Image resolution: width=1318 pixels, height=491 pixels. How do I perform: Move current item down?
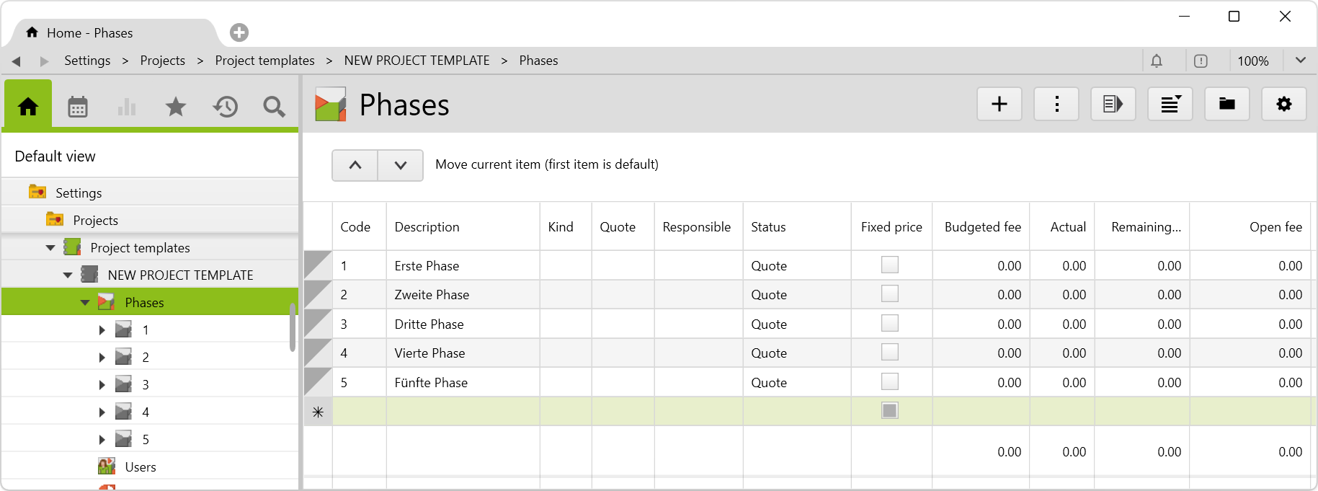[401, 165]
